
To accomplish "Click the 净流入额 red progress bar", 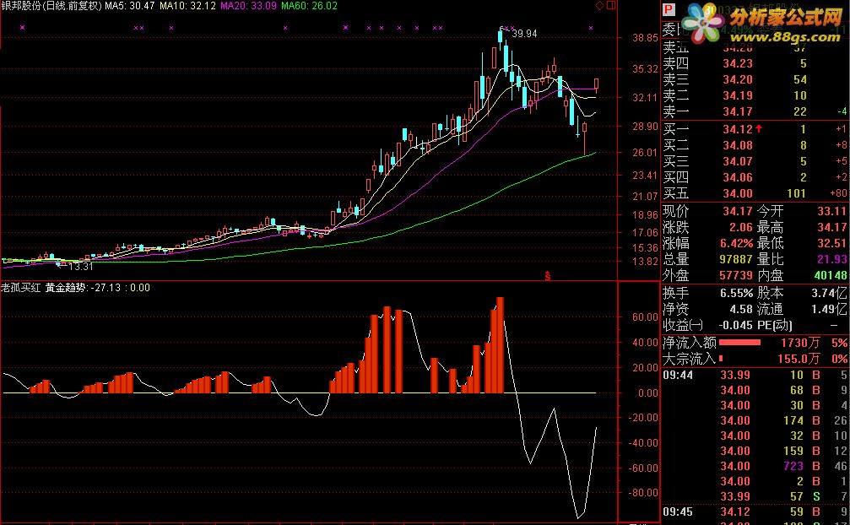I will [x=739, y=343].
